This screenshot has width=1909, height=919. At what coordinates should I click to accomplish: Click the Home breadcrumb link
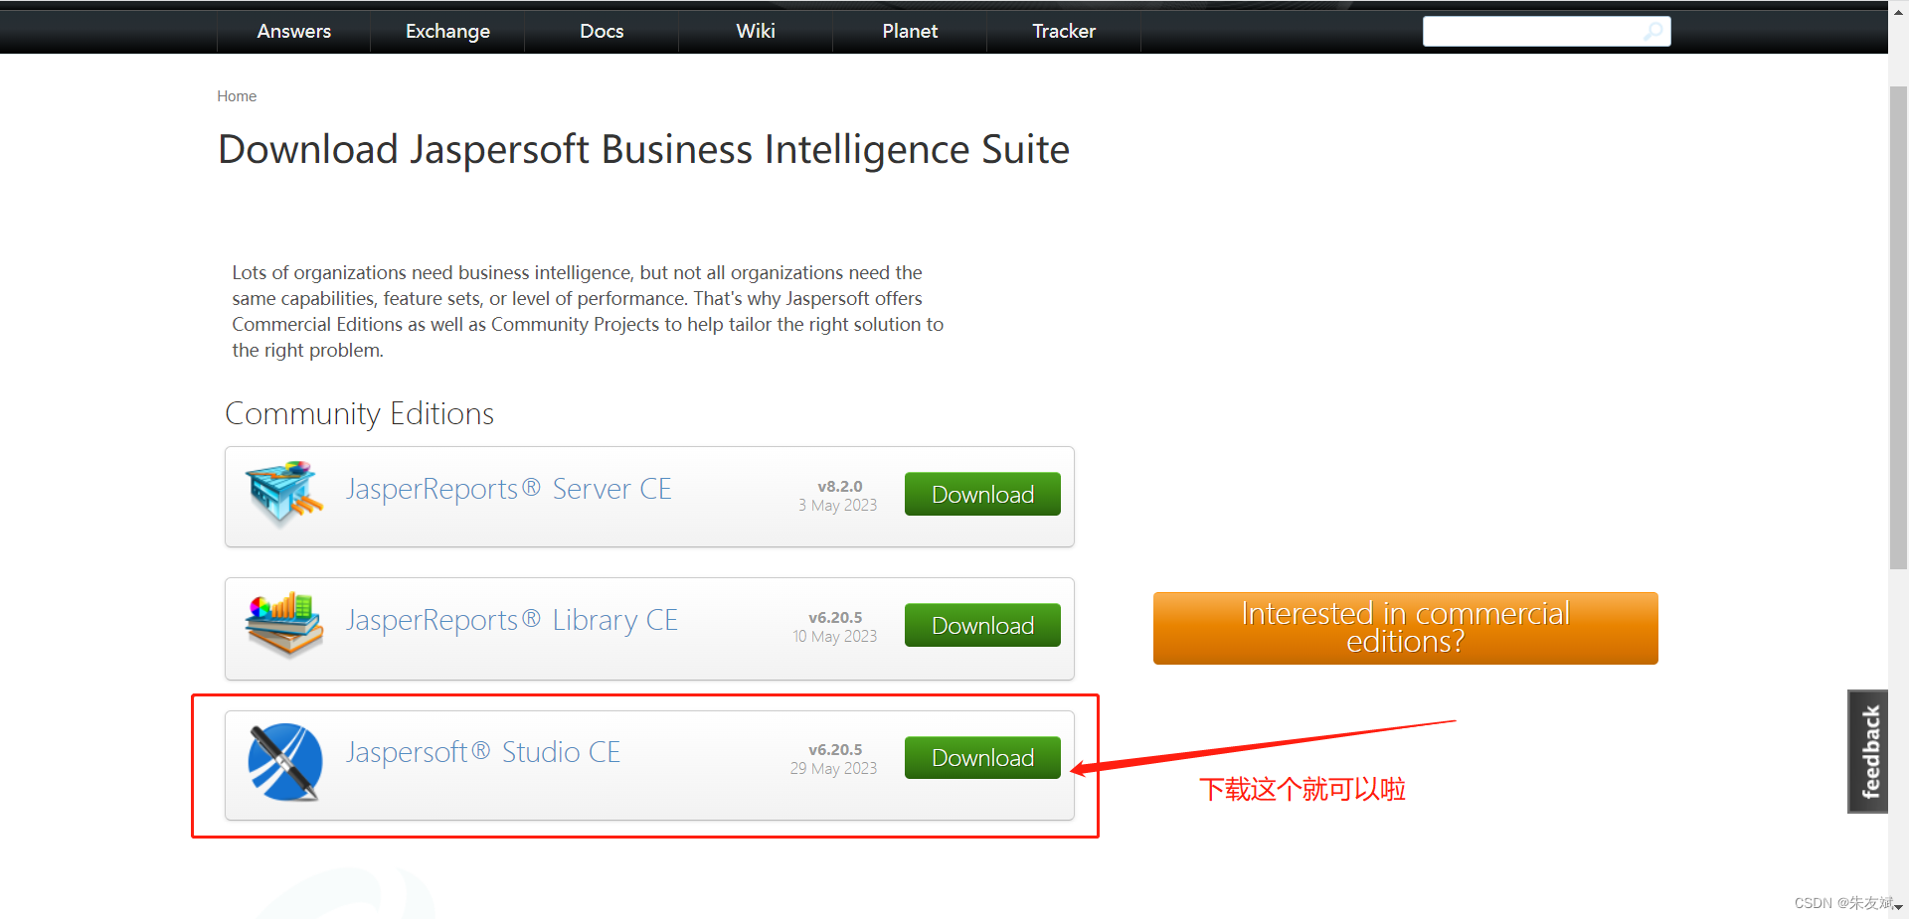point(237,96)
